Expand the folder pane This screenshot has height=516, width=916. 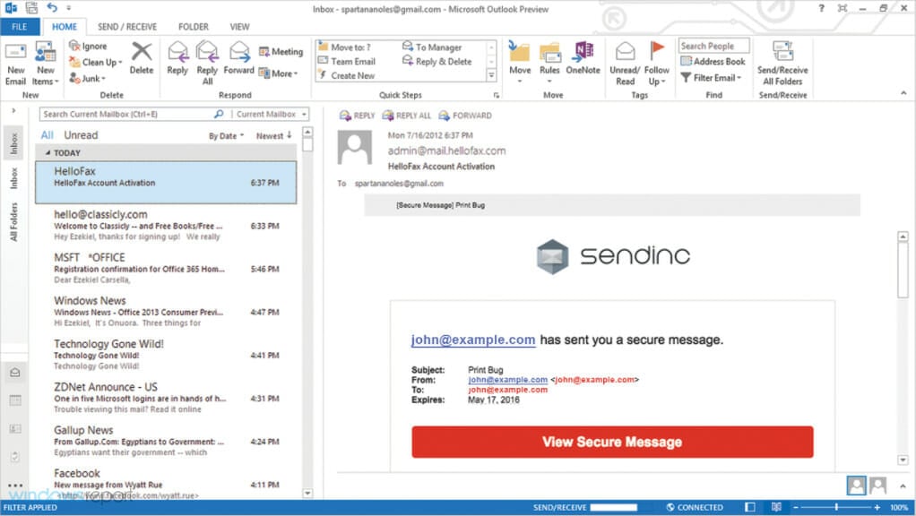coord(13,110)
